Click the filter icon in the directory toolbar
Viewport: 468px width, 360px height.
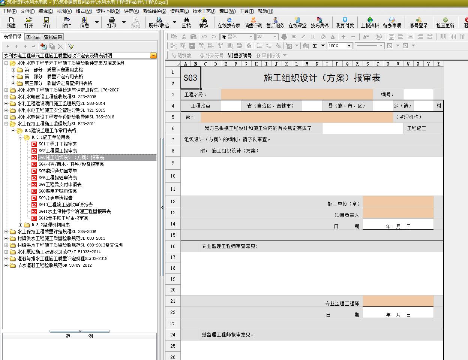click(x=70, y=46)
